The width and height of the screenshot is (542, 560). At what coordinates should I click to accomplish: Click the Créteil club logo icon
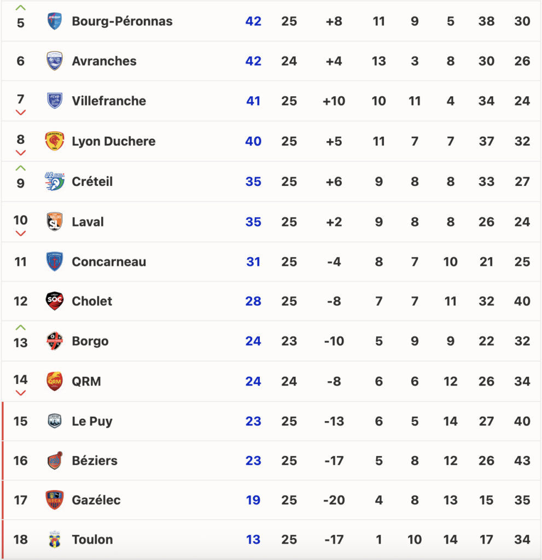55,181
